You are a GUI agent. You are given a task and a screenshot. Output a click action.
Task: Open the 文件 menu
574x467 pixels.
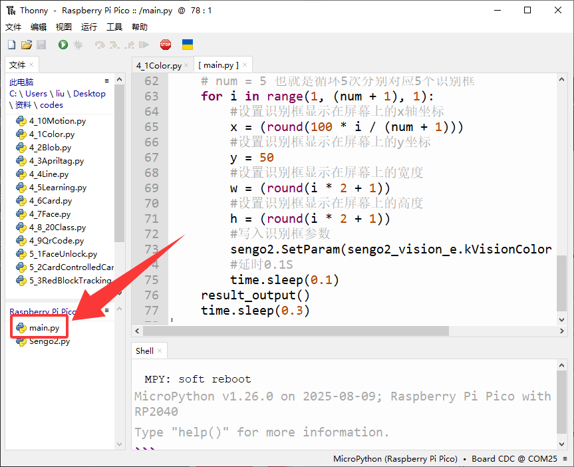click(x=13, y=27)
